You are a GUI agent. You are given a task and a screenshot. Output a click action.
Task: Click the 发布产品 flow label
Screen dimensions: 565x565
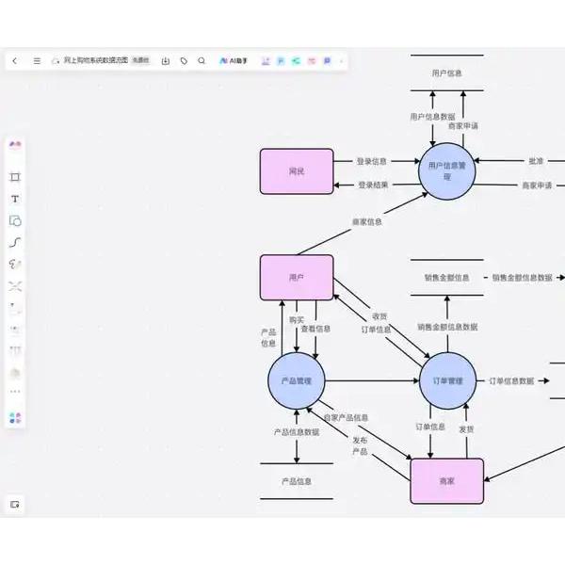pos(360,445)
